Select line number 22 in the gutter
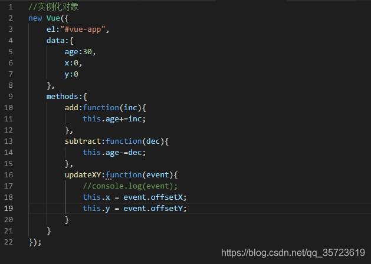The image size is (371, 264). (8, 242)
